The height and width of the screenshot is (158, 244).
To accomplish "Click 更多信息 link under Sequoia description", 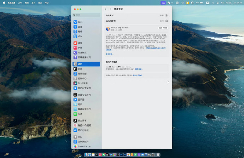I will (109, 54).
